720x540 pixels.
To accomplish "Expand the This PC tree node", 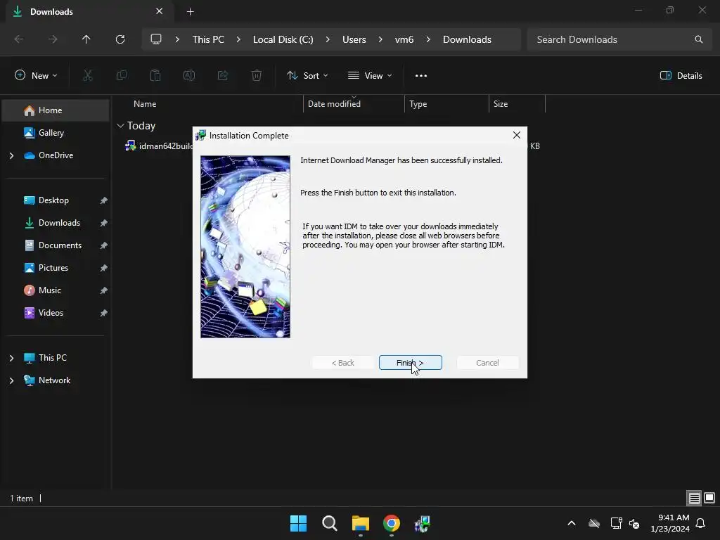I will click(11, 358).
